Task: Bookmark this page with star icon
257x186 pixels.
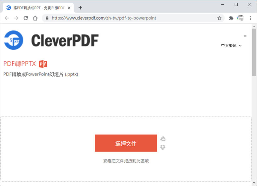Action: tap(219, 18)
